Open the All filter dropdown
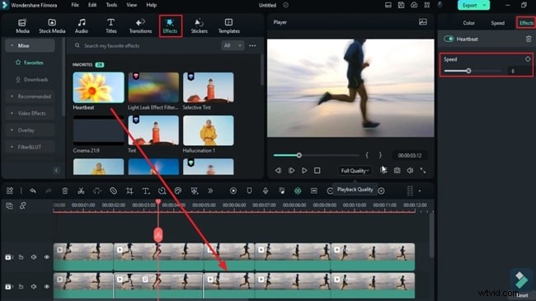536x301 pixels. tap(233, 45)
